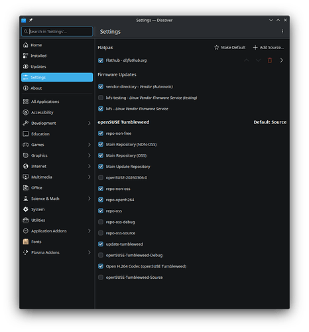Screen dimensions: 309x332
Task: Select the About entry in sidebar
Action: (57, 88)
